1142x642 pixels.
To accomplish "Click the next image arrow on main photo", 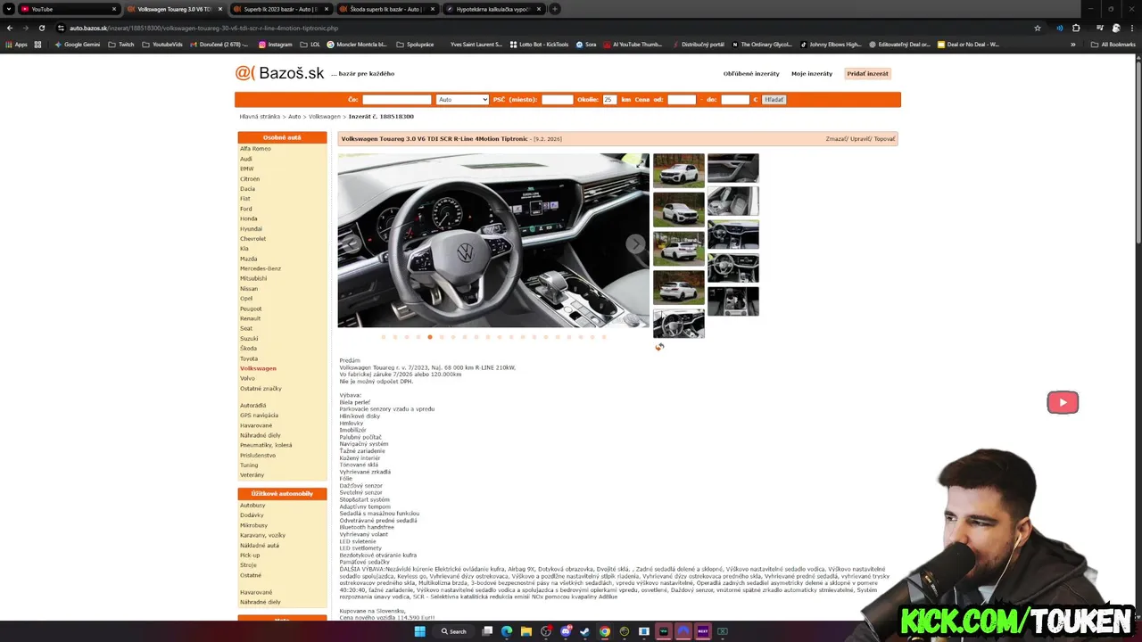I will (x=634, y=244).
